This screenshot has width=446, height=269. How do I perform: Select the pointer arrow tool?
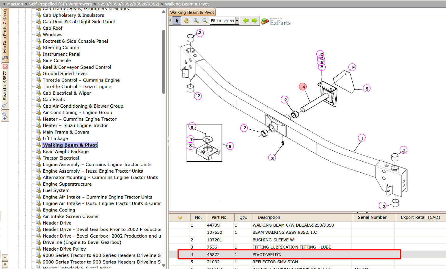coord(177,21)
